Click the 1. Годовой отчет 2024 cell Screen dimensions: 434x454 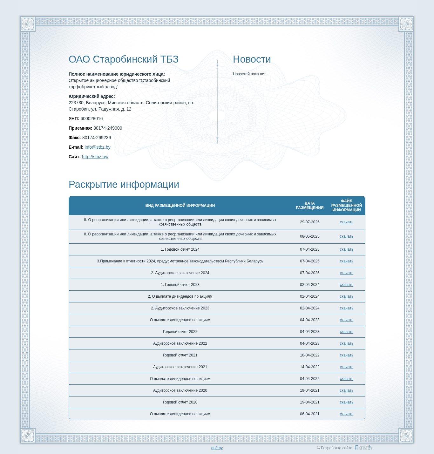pos(180,249)
